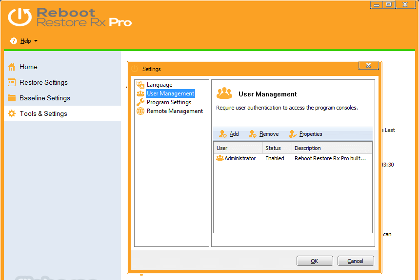
Task: Click the Home house icon in sidebar
Action: click(12, 67)
